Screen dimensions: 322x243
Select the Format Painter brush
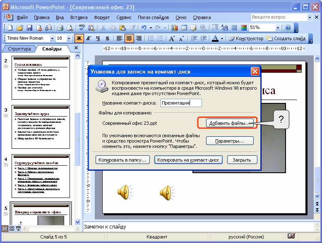pos(132,28)
